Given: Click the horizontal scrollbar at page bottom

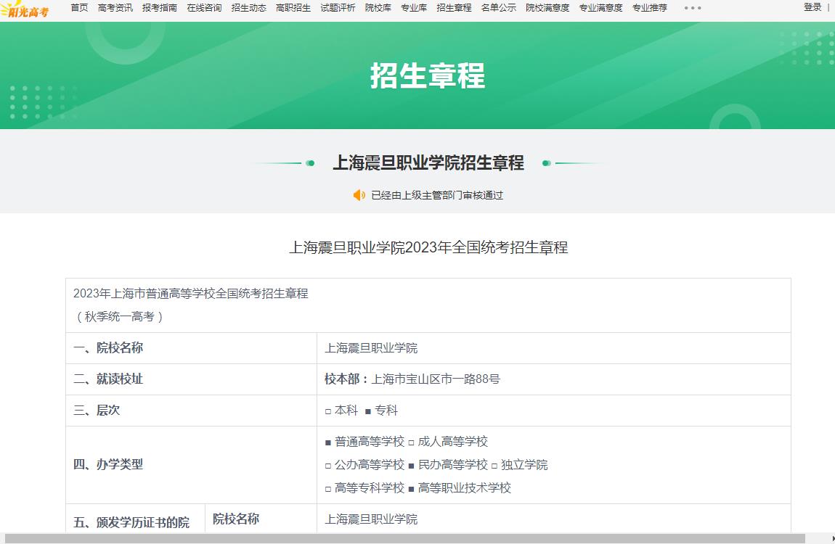Looking at the screenshot, I should [x=404, y=539].
